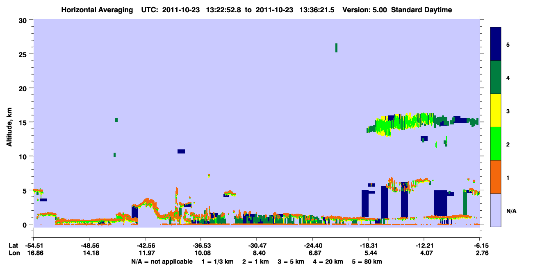Click the end time '13:36:21.5' in title
Image resolution: width=533 pixels, height=273 pixels.
click(317, 10)
